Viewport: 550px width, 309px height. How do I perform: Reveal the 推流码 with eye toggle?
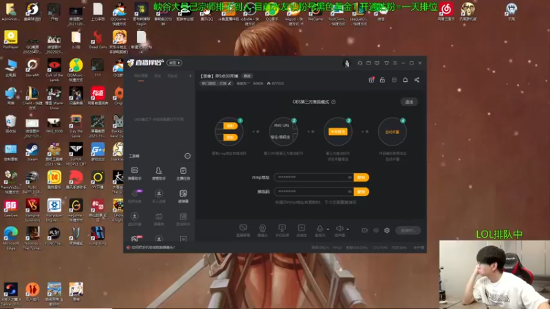point(350,192)
